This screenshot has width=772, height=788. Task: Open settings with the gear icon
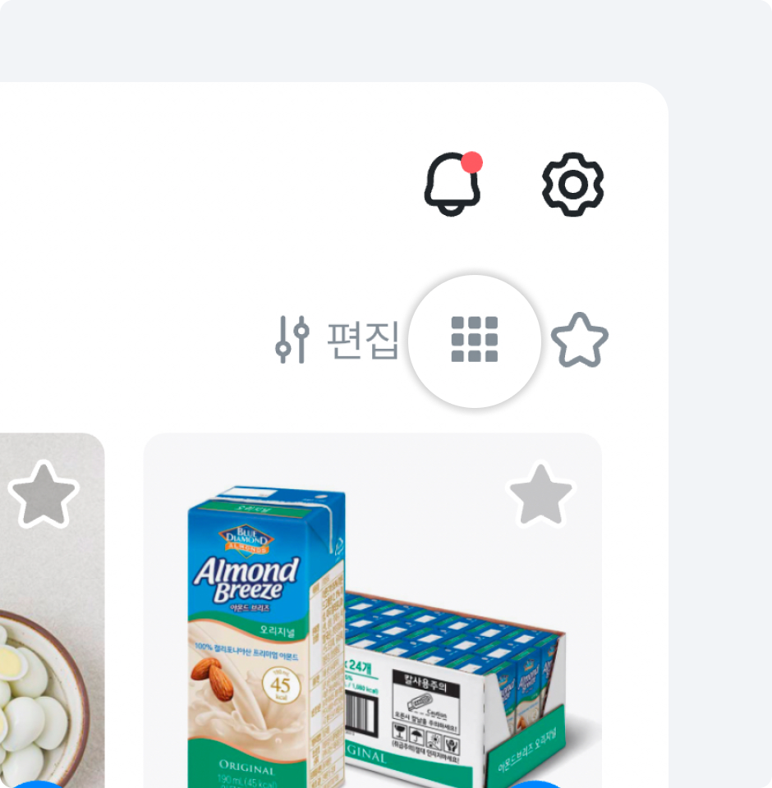click(x=572, y=185)
